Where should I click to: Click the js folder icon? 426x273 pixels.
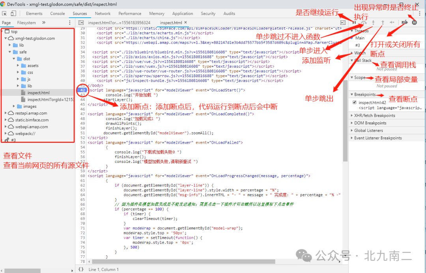point(23,79)
